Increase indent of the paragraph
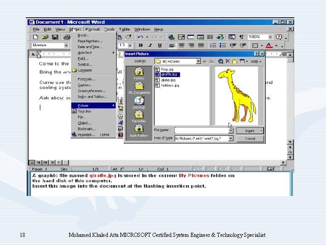326x245 pixels. tap(243, 45)
